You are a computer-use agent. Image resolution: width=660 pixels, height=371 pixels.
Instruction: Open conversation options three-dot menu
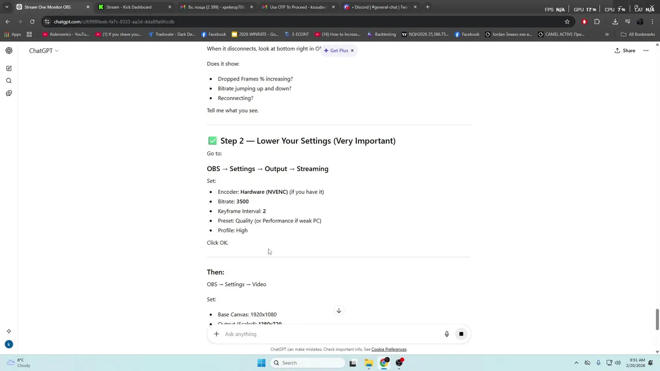pos(646,50)
